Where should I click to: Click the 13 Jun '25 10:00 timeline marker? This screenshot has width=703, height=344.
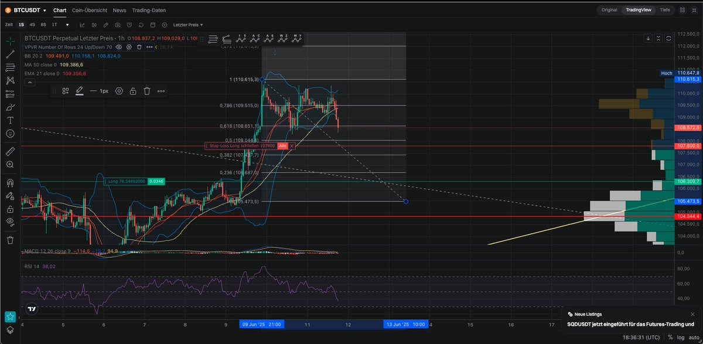click(x=405, y=324)
